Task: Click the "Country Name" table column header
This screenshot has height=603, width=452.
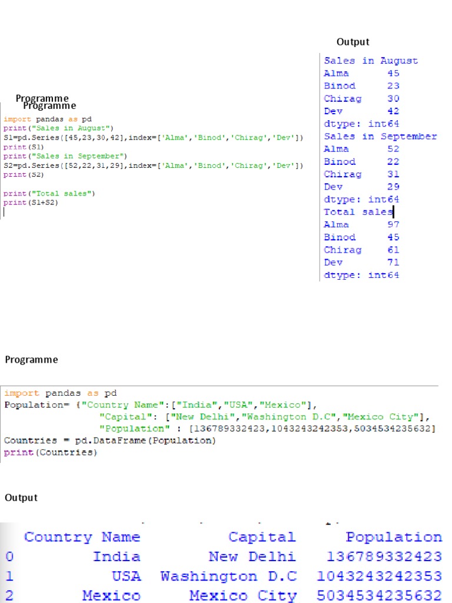Action: (82, 537)
